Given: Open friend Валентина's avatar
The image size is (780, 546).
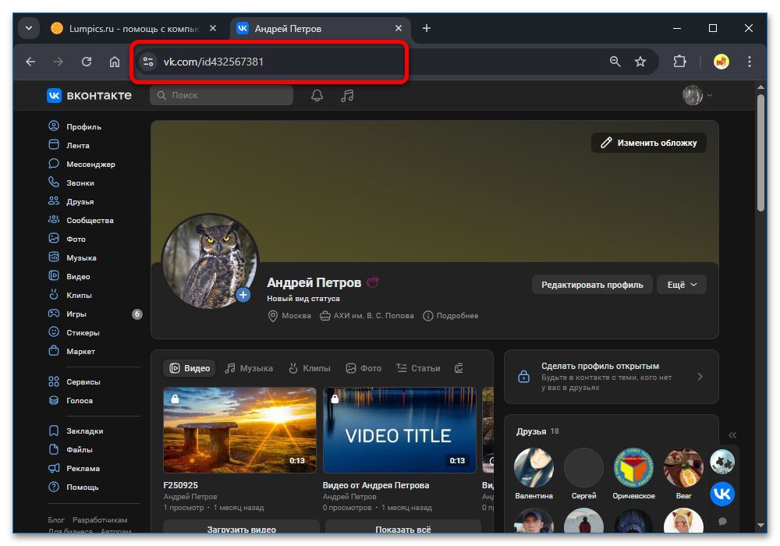Looking at the screenshot, I should 534,467.
